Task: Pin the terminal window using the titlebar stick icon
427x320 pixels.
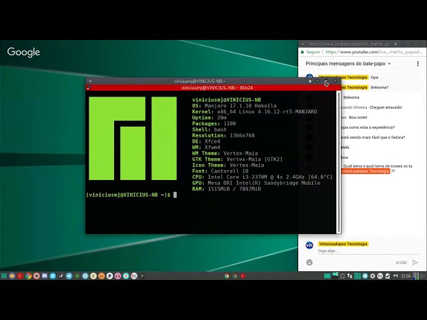Action: [310, 81]
